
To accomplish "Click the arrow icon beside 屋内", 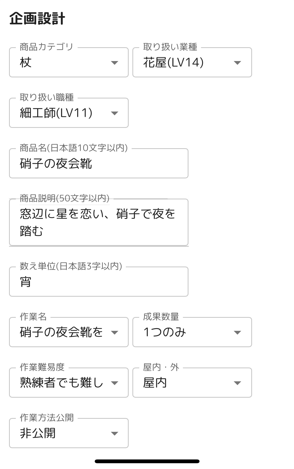I will (237, 383).
